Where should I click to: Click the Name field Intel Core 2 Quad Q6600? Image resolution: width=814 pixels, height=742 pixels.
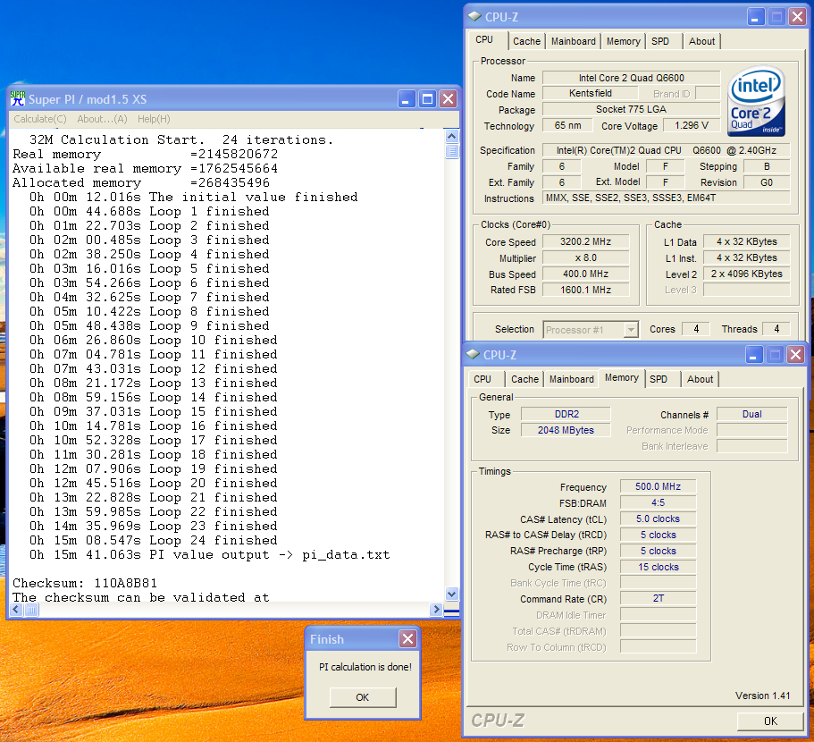[x=631, y=78]
